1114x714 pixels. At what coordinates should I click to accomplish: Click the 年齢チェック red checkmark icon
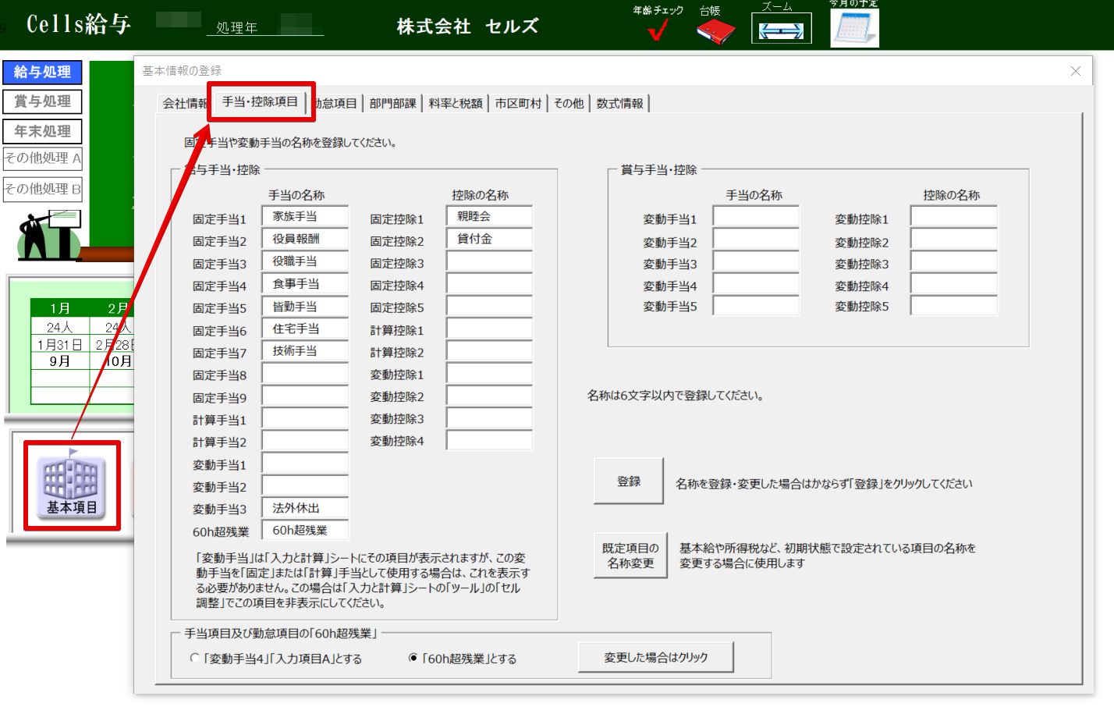pos(658,30)
